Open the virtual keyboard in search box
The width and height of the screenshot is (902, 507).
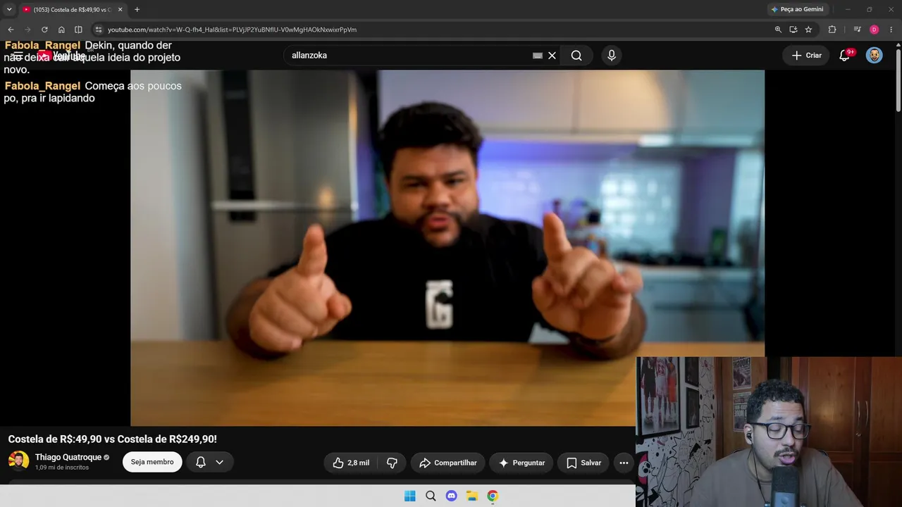(x=538, y=56)
